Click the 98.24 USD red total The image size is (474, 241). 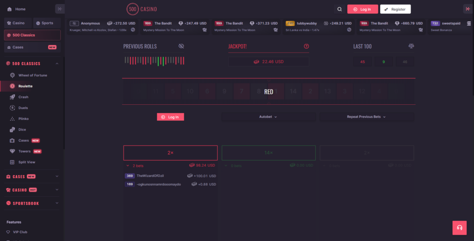pos(203,165)
